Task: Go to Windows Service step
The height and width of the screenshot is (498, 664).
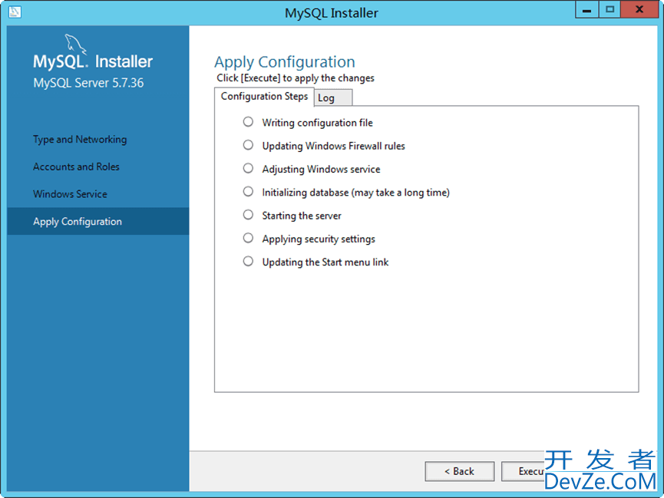Action: 71,194
